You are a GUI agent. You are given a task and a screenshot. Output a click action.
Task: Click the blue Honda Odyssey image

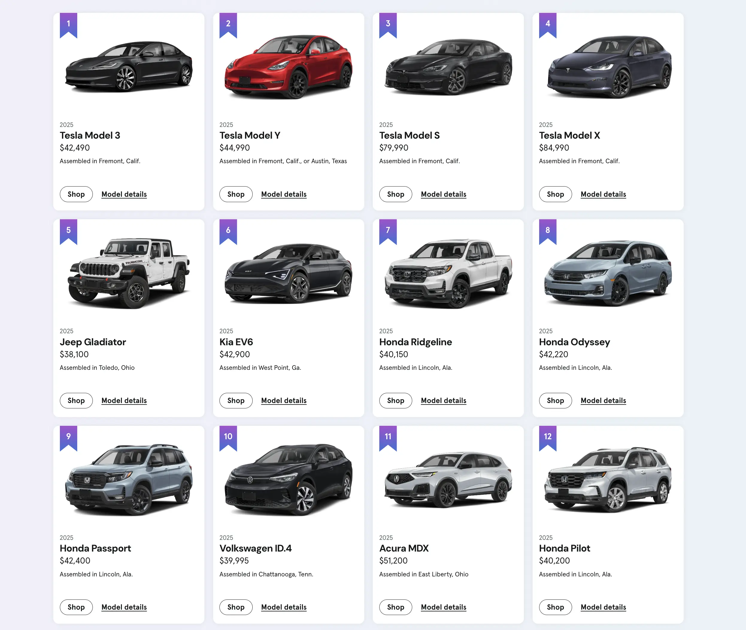608,273
